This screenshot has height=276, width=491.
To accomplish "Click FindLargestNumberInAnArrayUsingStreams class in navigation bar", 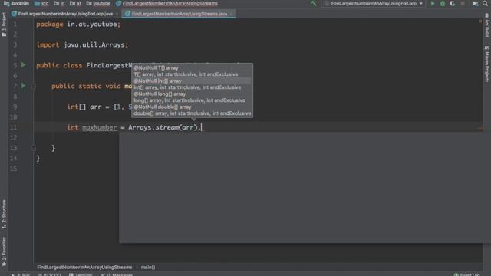I will 166,3.
